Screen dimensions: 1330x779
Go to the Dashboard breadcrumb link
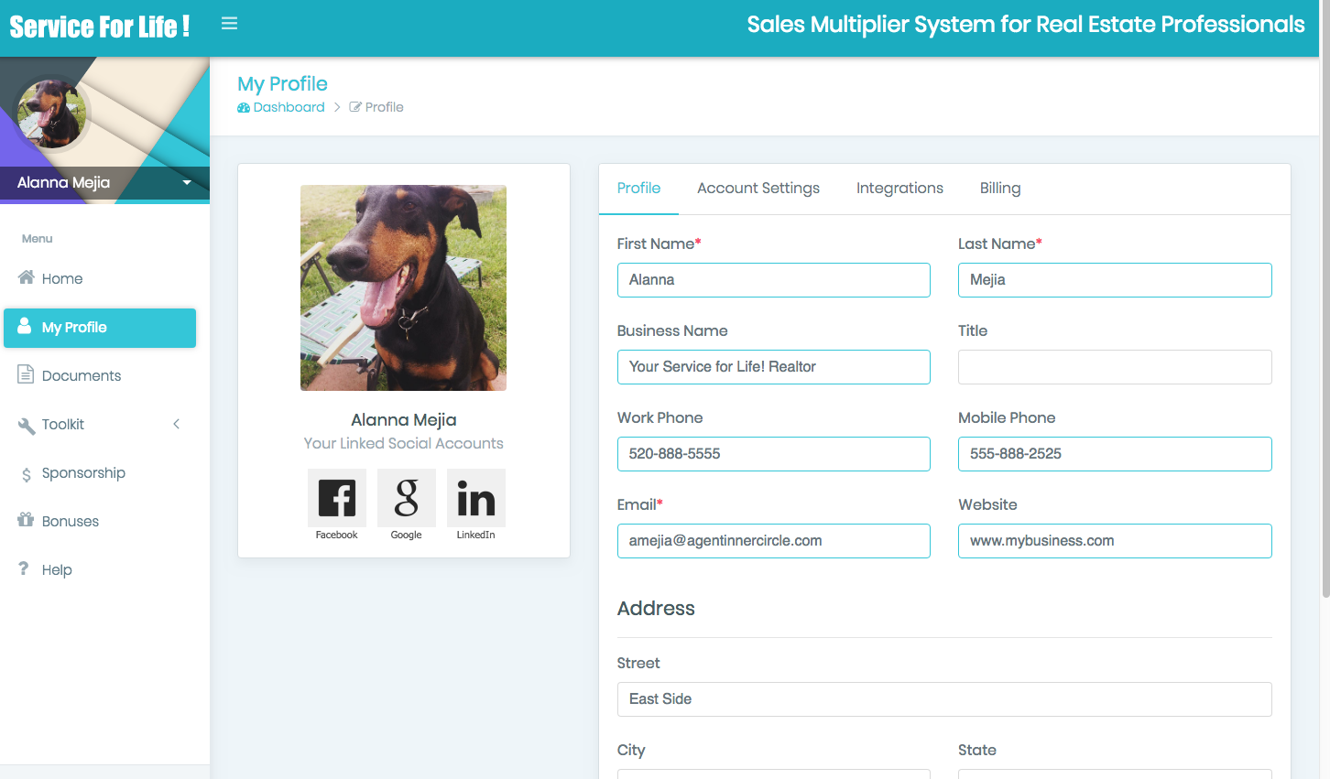pos(288,107)
